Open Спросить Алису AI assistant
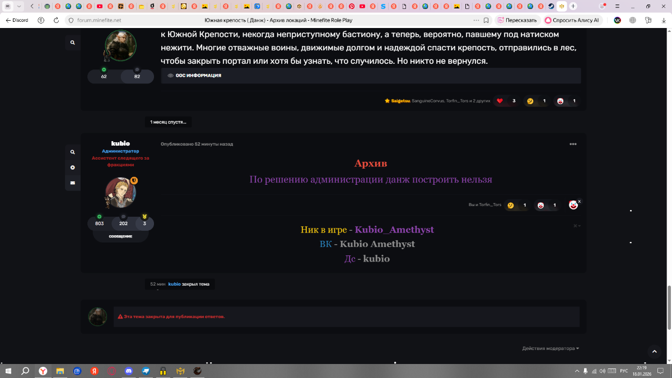Viewport: 672px width, 378px height. coord(571,20)
